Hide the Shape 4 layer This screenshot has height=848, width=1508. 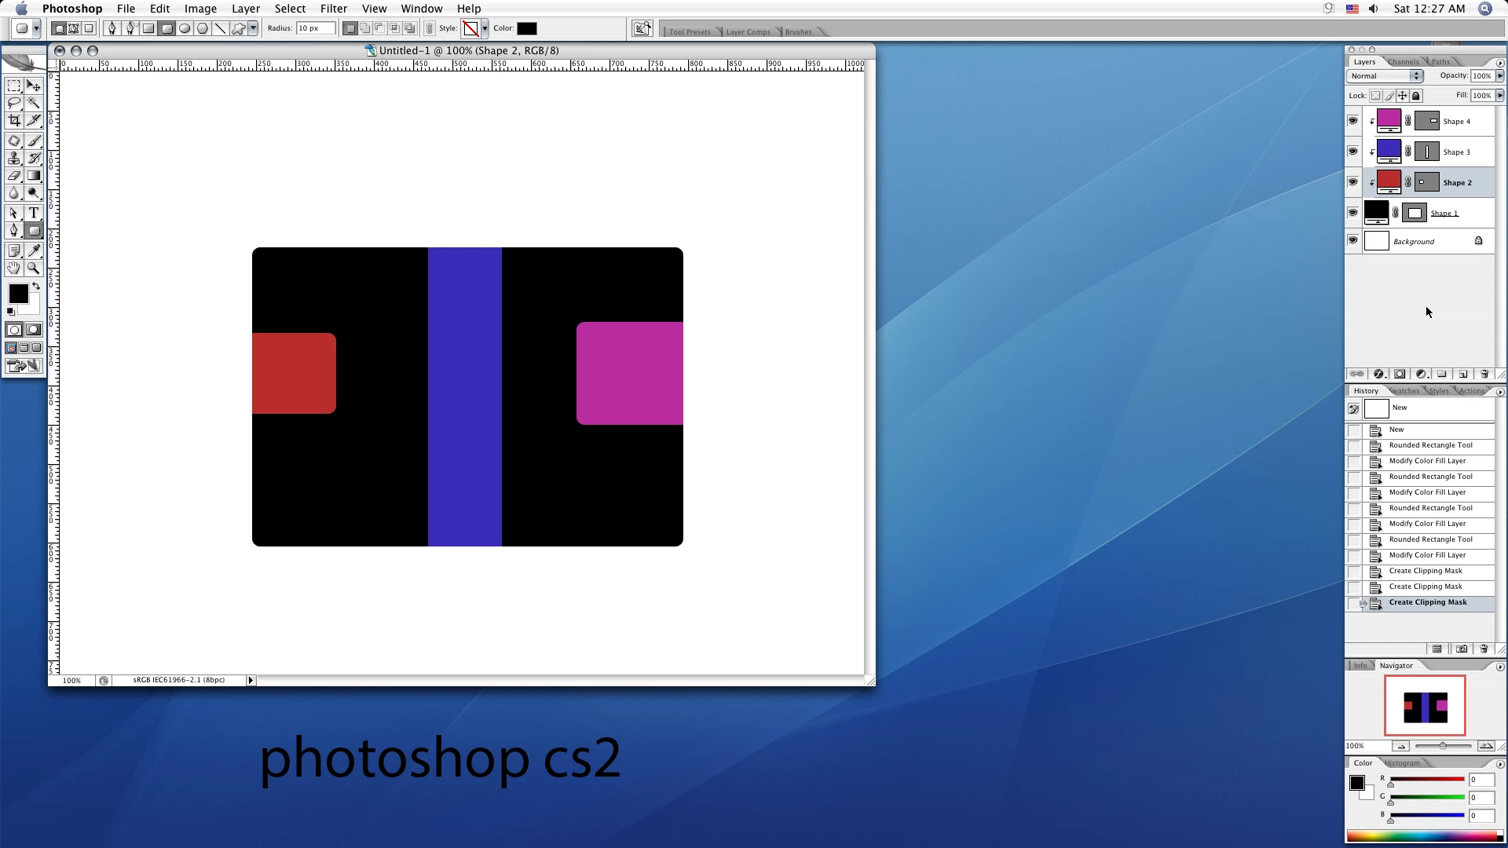(1352, 121)
